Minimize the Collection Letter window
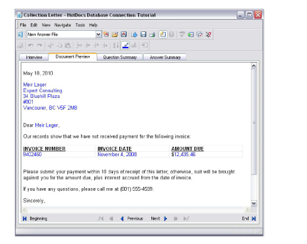 [240, 15]
